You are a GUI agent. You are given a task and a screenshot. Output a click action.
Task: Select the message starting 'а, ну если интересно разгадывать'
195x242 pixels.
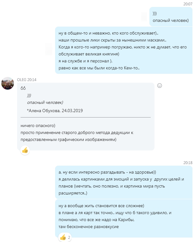[x=124, y=182]
